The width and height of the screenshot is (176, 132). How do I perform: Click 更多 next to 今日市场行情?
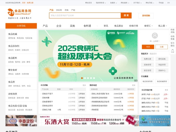point(166,90)
